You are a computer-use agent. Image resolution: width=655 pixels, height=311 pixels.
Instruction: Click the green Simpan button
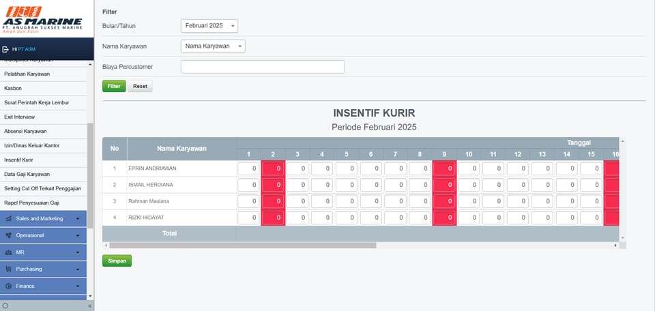[x=117, y=261]
